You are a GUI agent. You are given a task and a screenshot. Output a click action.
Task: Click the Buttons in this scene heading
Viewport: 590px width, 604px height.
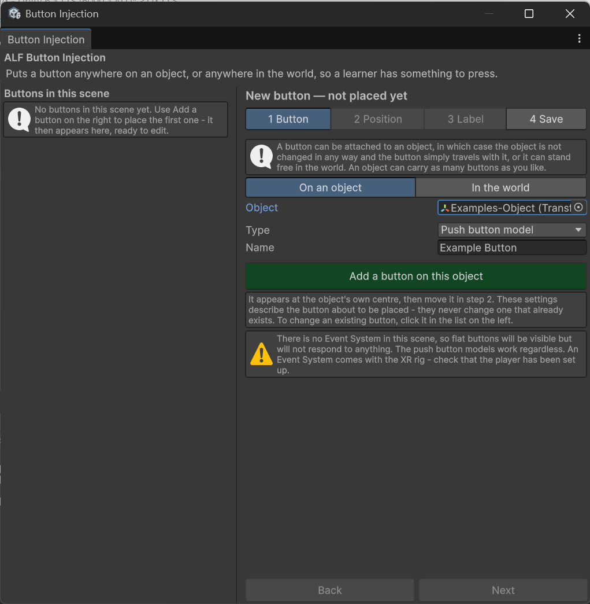(x=57, y=94)
